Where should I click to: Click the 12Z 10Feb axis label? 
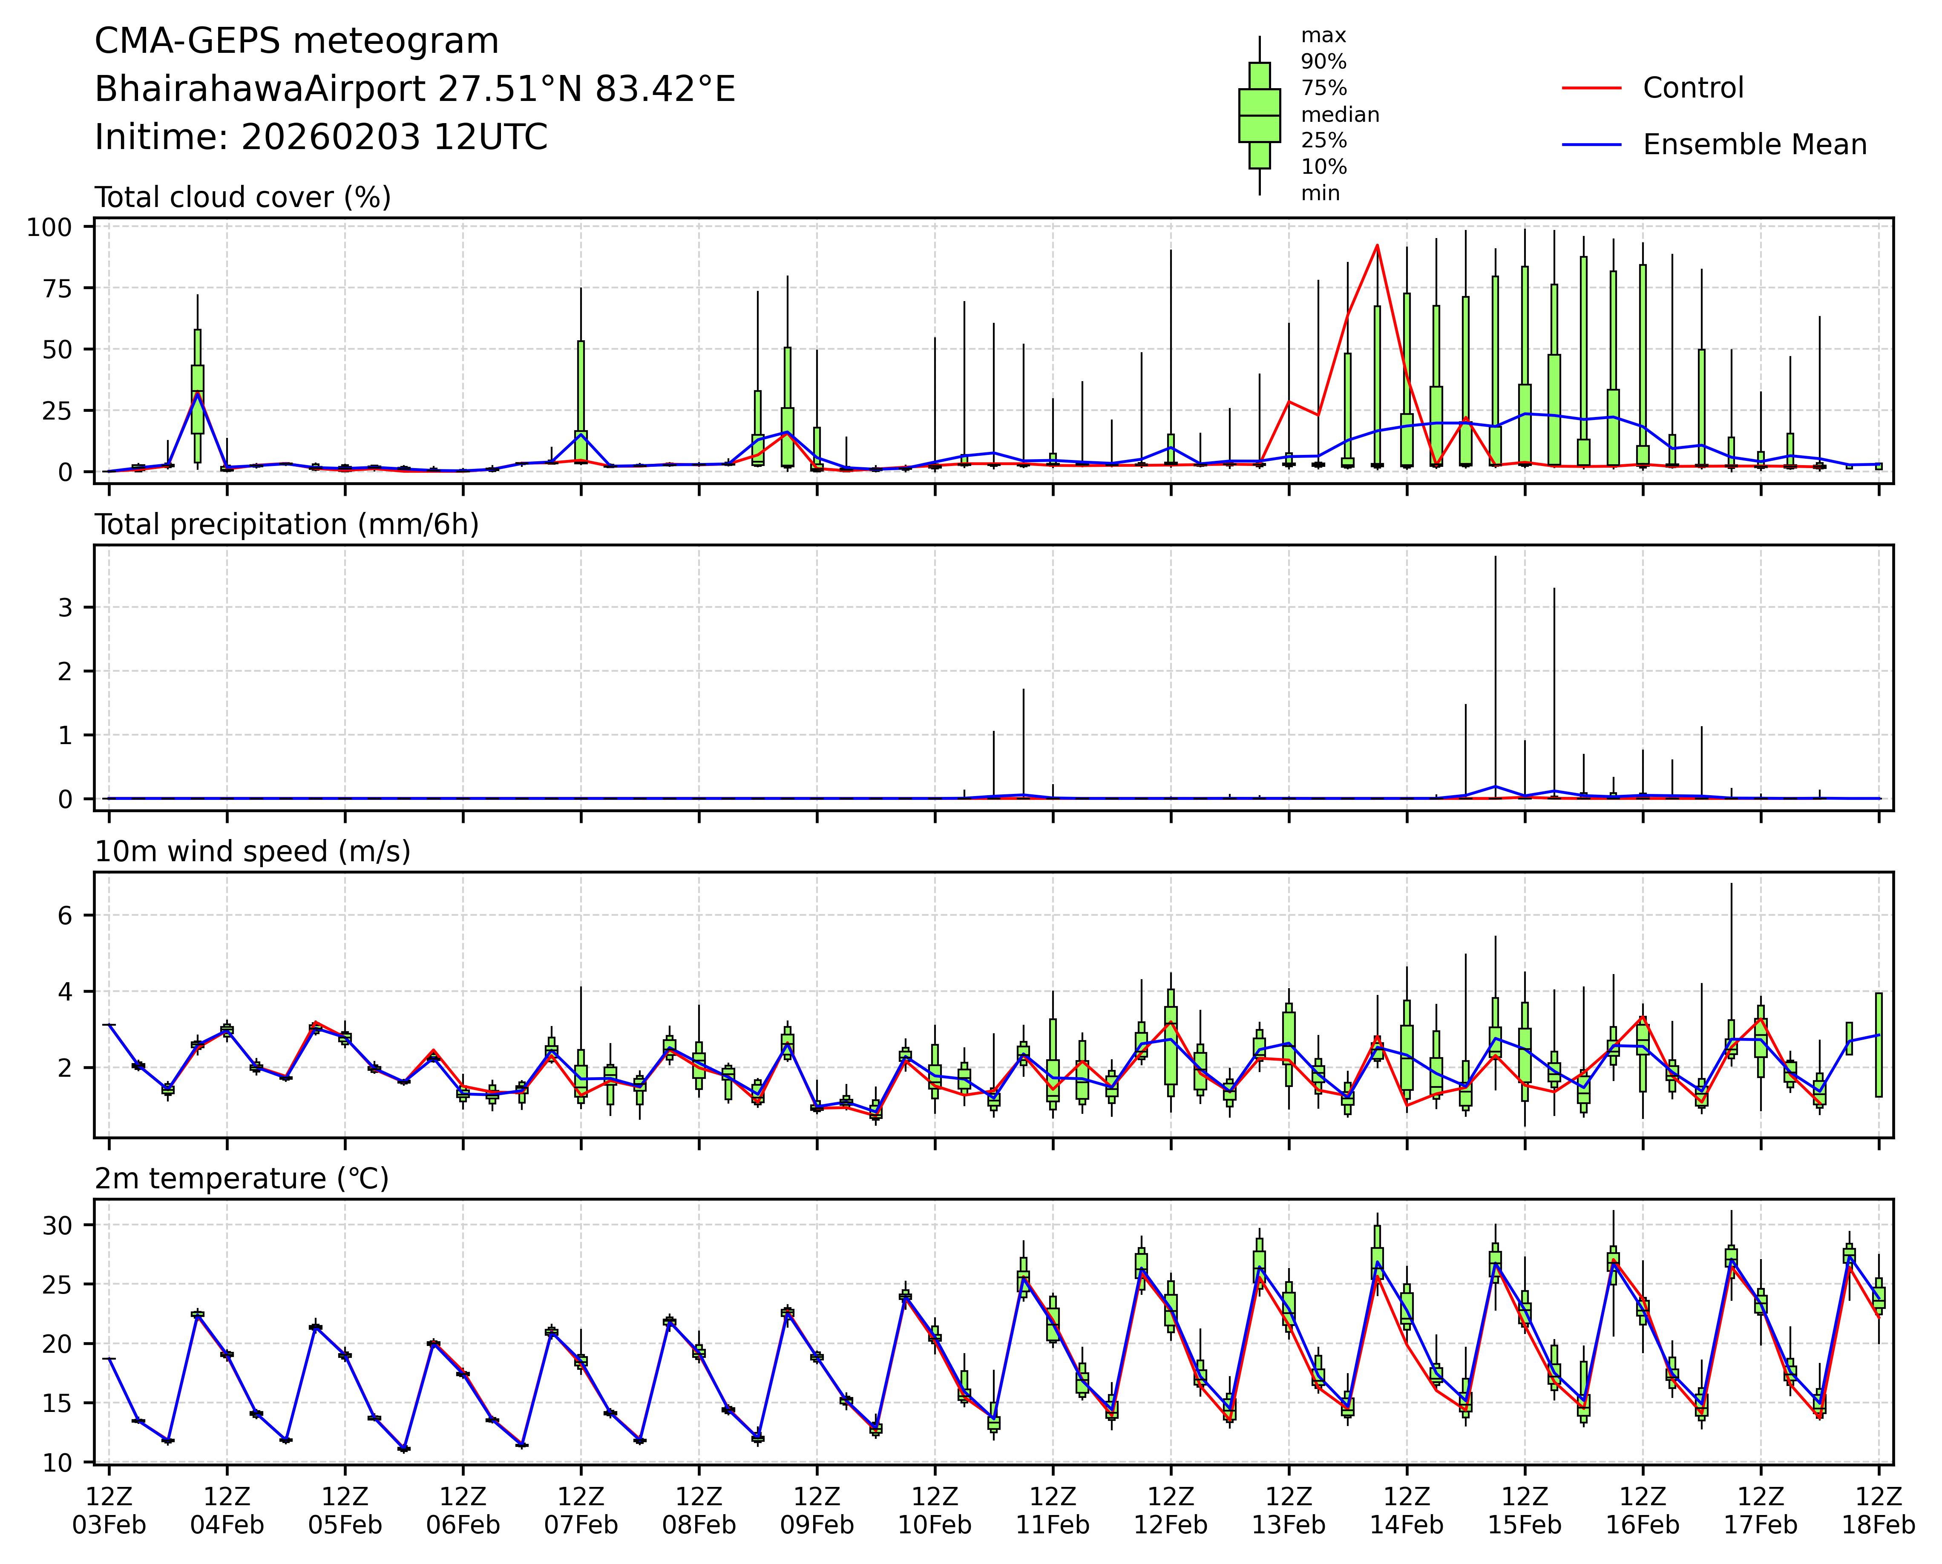pos(935,1511)
